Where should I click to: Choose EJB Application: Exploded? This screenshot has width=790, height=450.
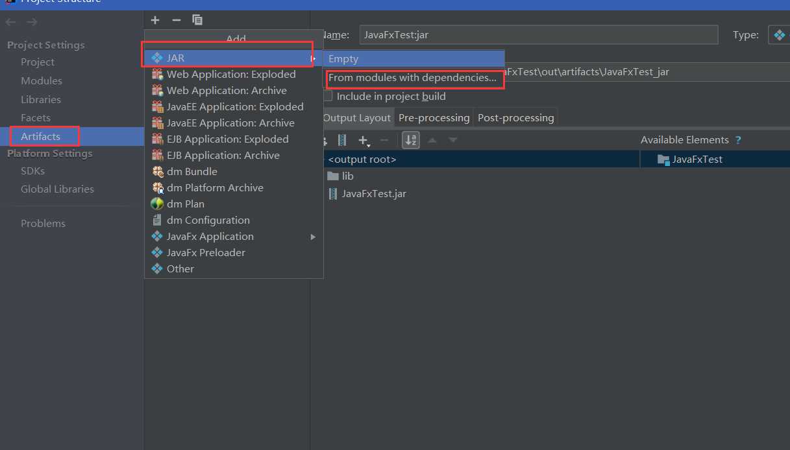(x=234, y=139)
